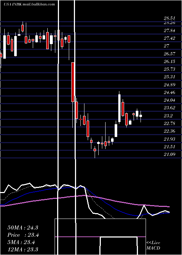
Task: Click the red candle at the chart's highest point
Action: pyautogui.click(x=23, y=28)
